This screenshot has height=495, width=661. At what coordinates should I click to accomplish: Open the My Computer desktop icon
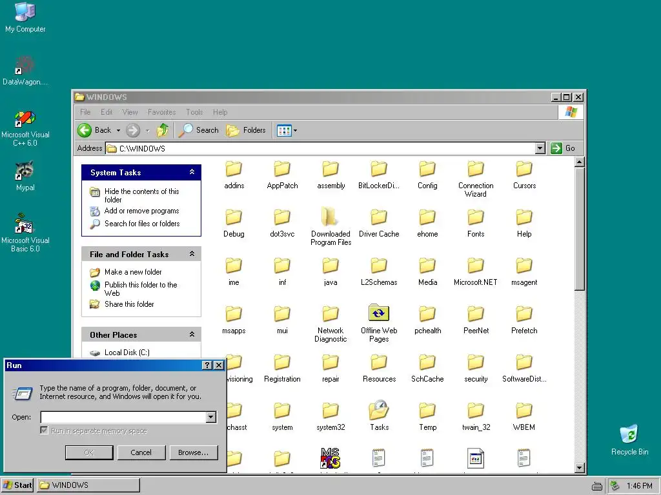25,17
